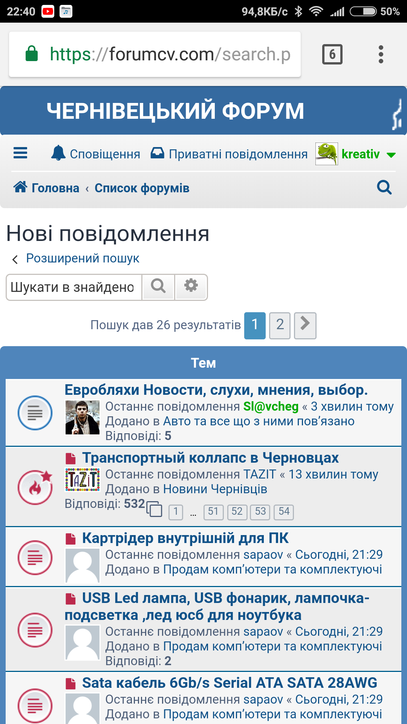Open topic page jump icon near 532
This screenshot has width=407, height=724.
(155, 509)
